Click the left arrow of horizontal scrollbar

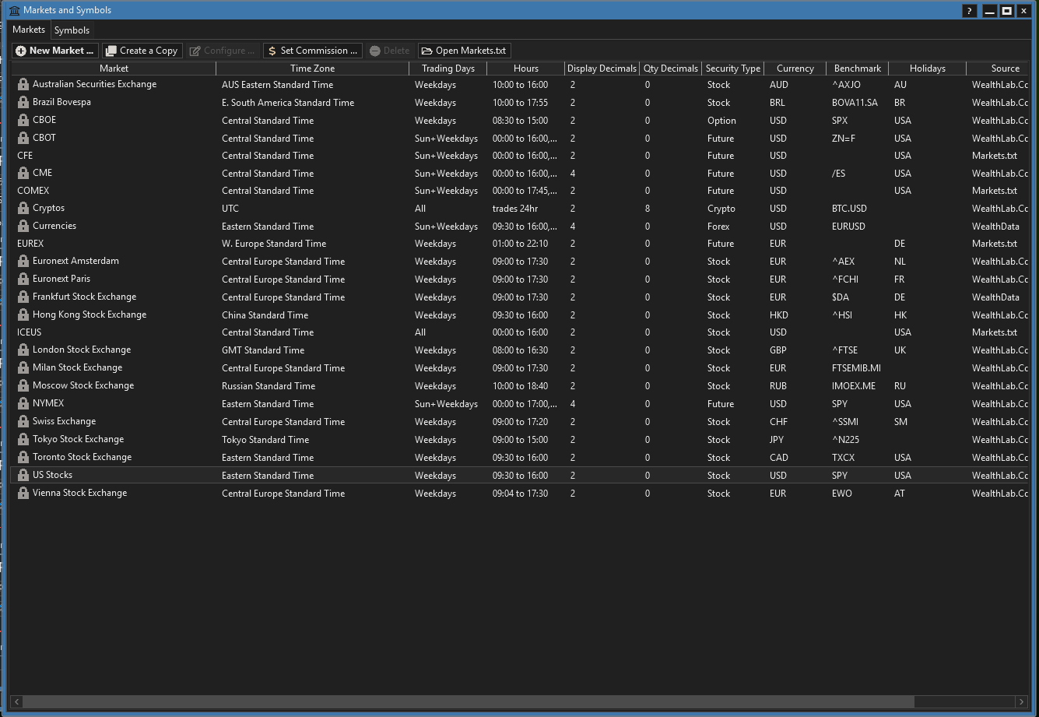point(17,701)
